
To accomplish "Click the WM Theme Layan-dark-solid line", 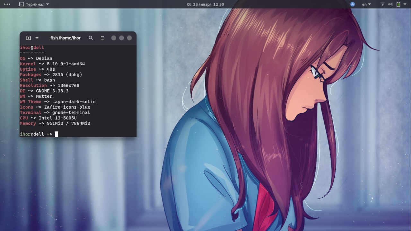I will 58,102.
